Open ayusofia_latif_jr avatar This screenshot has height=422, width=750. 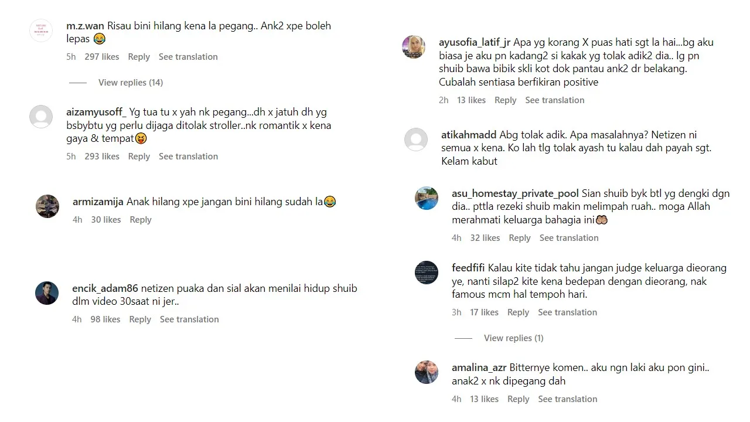tap(414, 47)
